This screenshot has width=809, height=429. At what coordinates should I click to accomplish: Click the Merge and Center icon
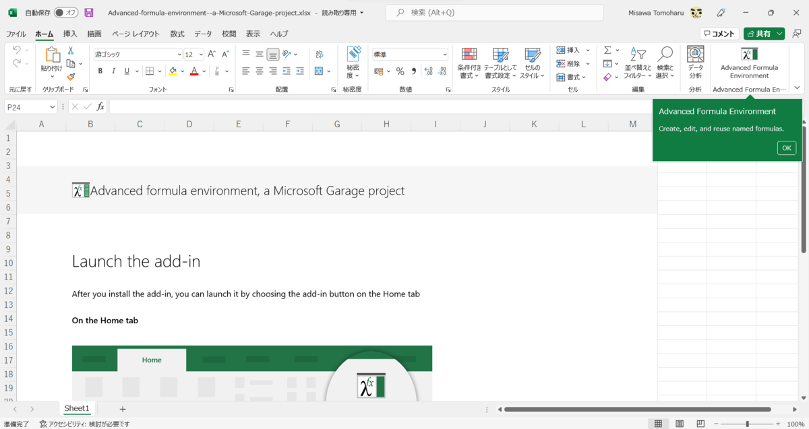pyautogui.click(x=319, y=71)
